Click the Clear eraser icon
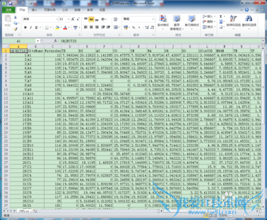 221,27
